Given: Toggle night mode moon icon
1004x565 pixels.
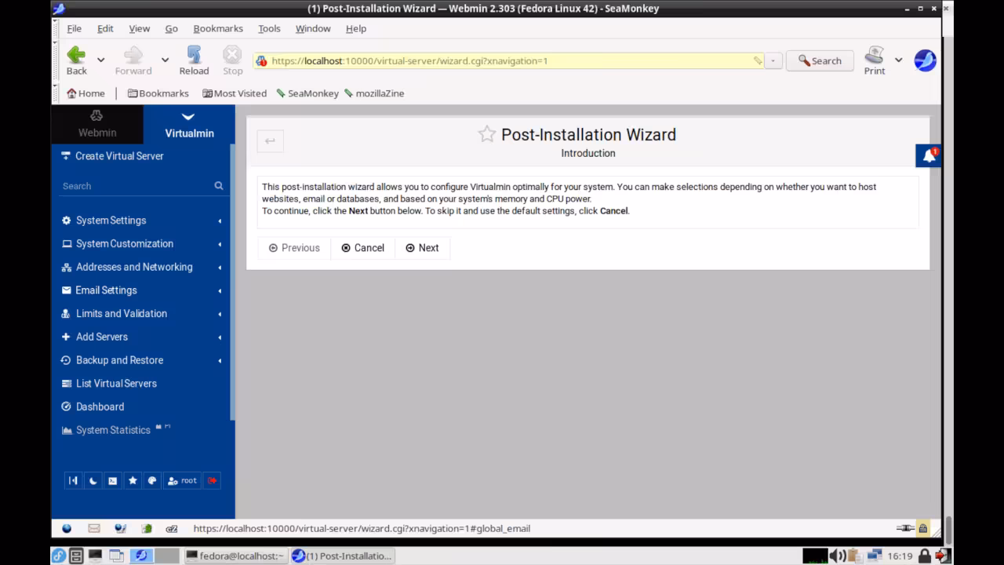Looking at the screenshot, I should (x=93, y=480).
